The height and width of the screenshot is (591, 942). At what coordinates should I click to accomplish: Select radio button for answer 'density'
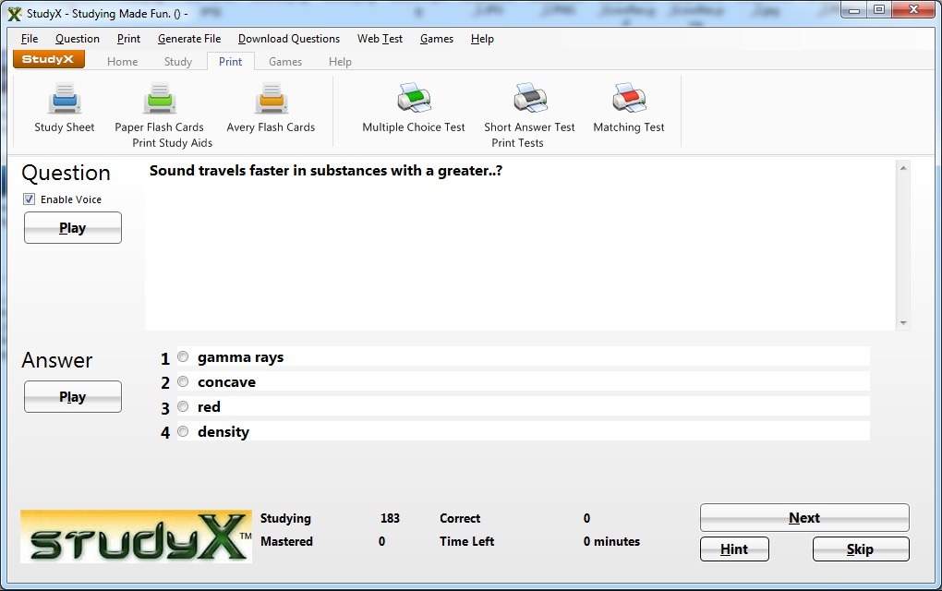[183, 431]
